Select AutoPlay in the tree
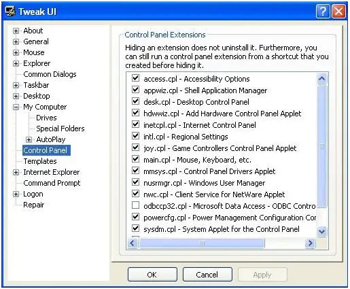Screen dimensions: 350x289 [51, 139]
